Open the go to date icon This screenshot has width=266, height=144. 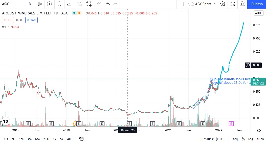[81, 139]
